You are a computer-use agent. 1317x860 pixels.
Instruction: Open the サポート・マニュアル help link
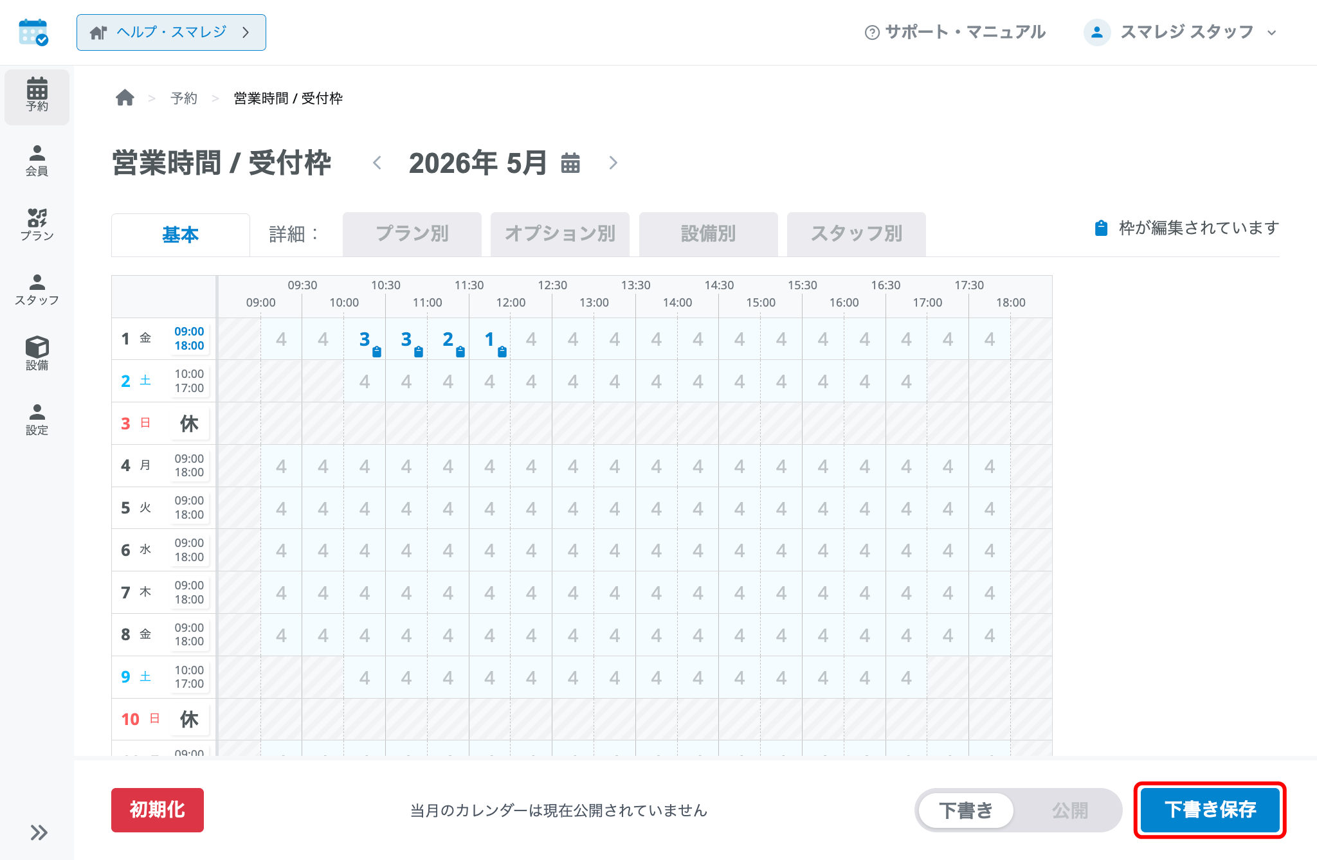pyautogui.click(x=955, y=32)
